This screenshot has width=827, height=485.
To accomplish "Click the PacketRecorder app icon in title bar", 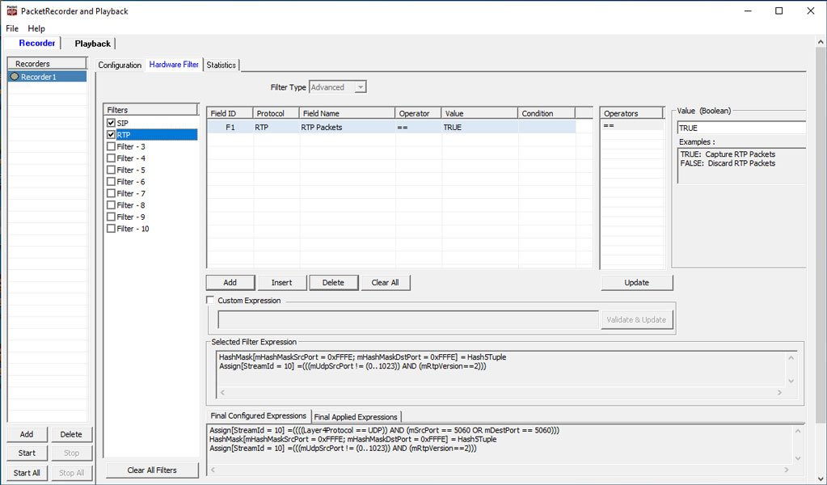I will pos(11,11).
